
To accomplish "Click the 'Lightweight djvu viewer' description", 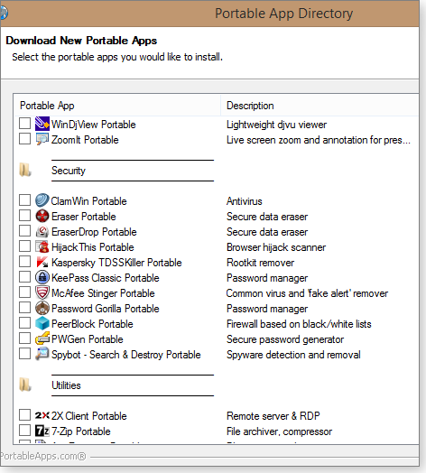I will pos(277,125).
